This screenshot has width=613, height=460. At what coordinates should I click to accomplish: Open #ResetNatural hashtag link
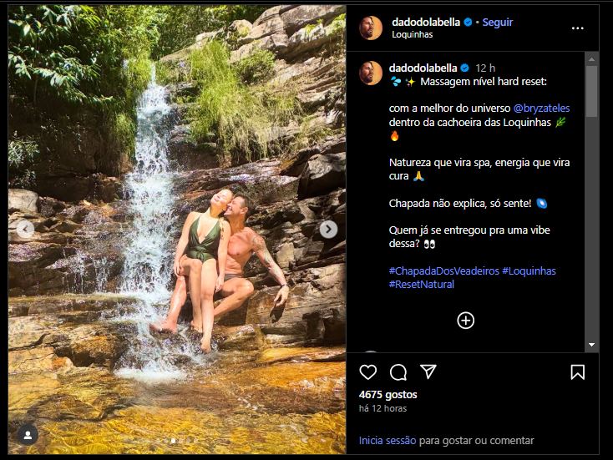coord(422,285)
